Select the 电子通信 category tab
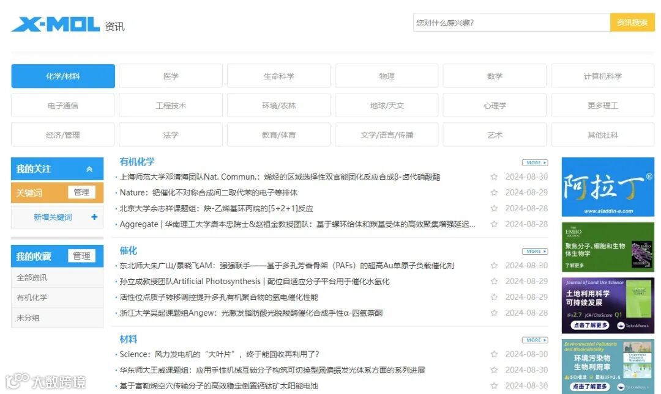This screenshot has height=394, width=661. pos(63,105)
